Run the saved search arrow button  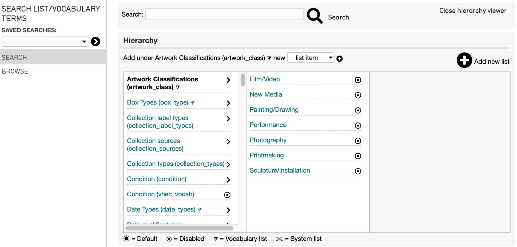(96, 42)
